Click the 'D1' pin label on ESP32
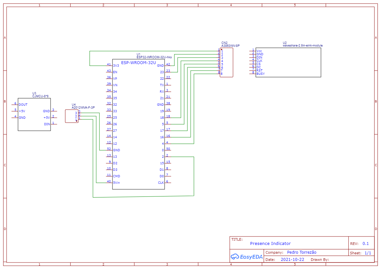The height and width of the screenshot is (269, 381). point(162,169)
